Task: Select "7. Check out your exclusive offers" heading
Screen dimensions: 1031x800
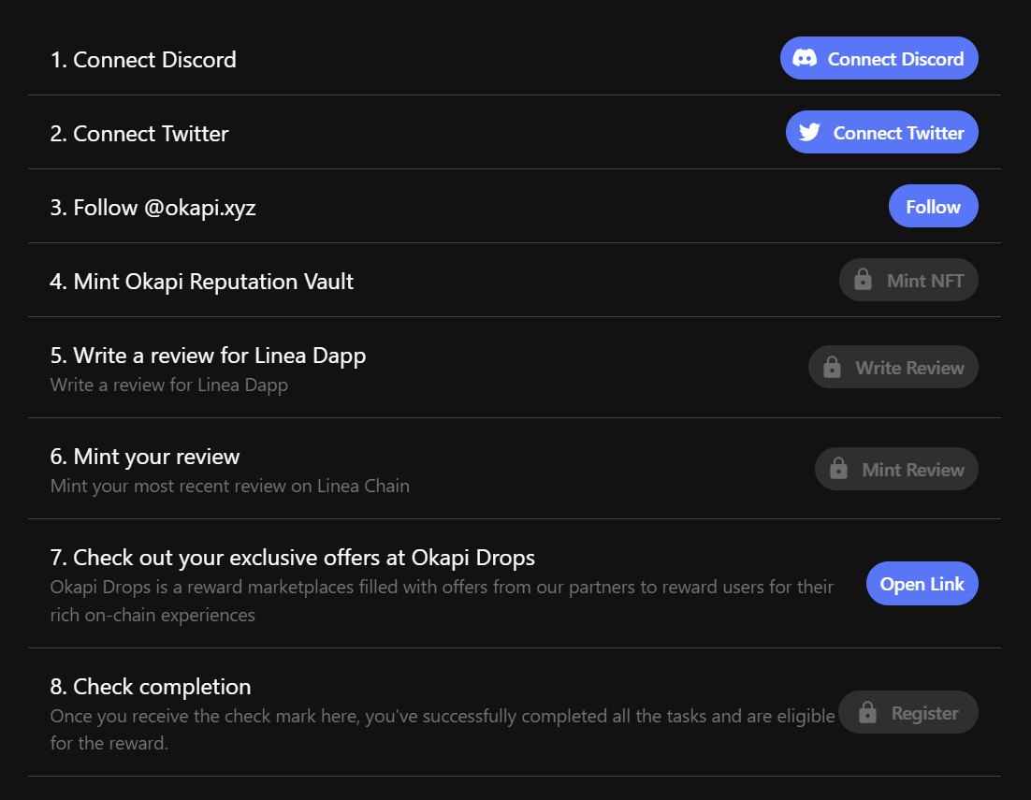Action: point(293,558)
